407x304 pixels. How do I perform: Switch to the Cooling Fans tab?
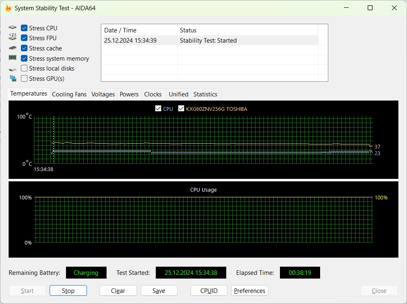[69, 94]
